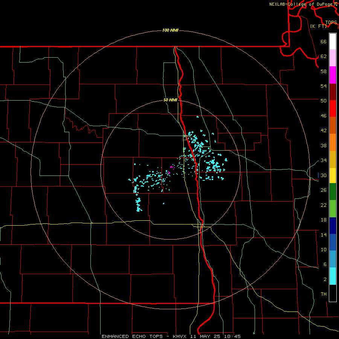Image resolution: width=339 pixels, height=339 pixels.
Task: Click the 38 legend value
Action: coord(324,145)
